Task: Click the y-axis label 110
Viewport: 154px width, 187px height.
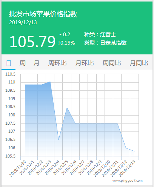Action: pyautogui.click(x=12, y=82)
